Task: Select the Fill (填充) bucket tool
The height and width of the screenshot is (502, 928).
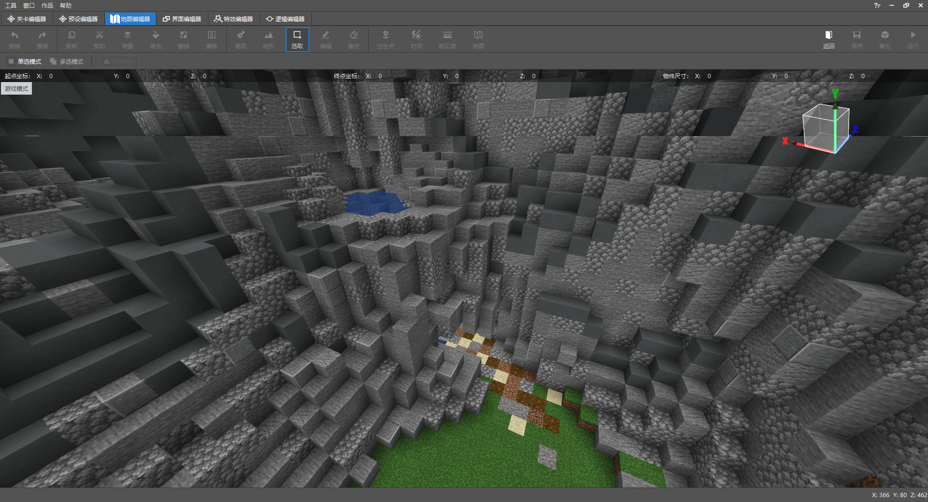Action: click(156, 40)
